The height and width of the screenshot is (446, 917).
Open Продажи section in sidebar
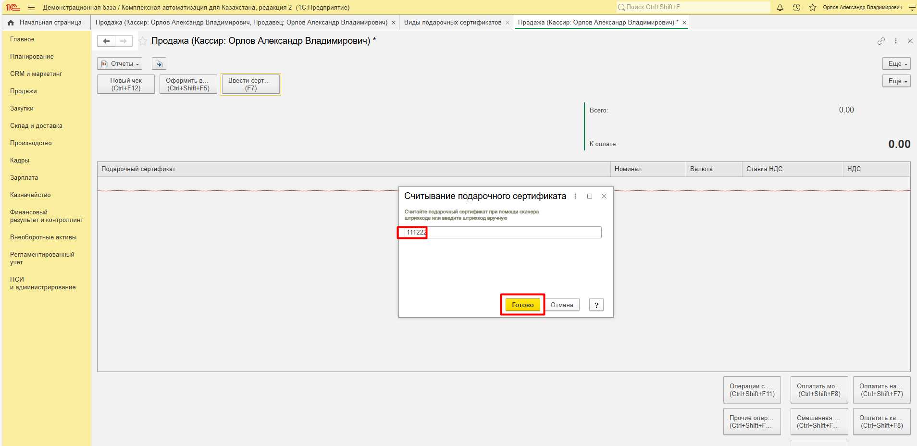[x=24, y=91]
